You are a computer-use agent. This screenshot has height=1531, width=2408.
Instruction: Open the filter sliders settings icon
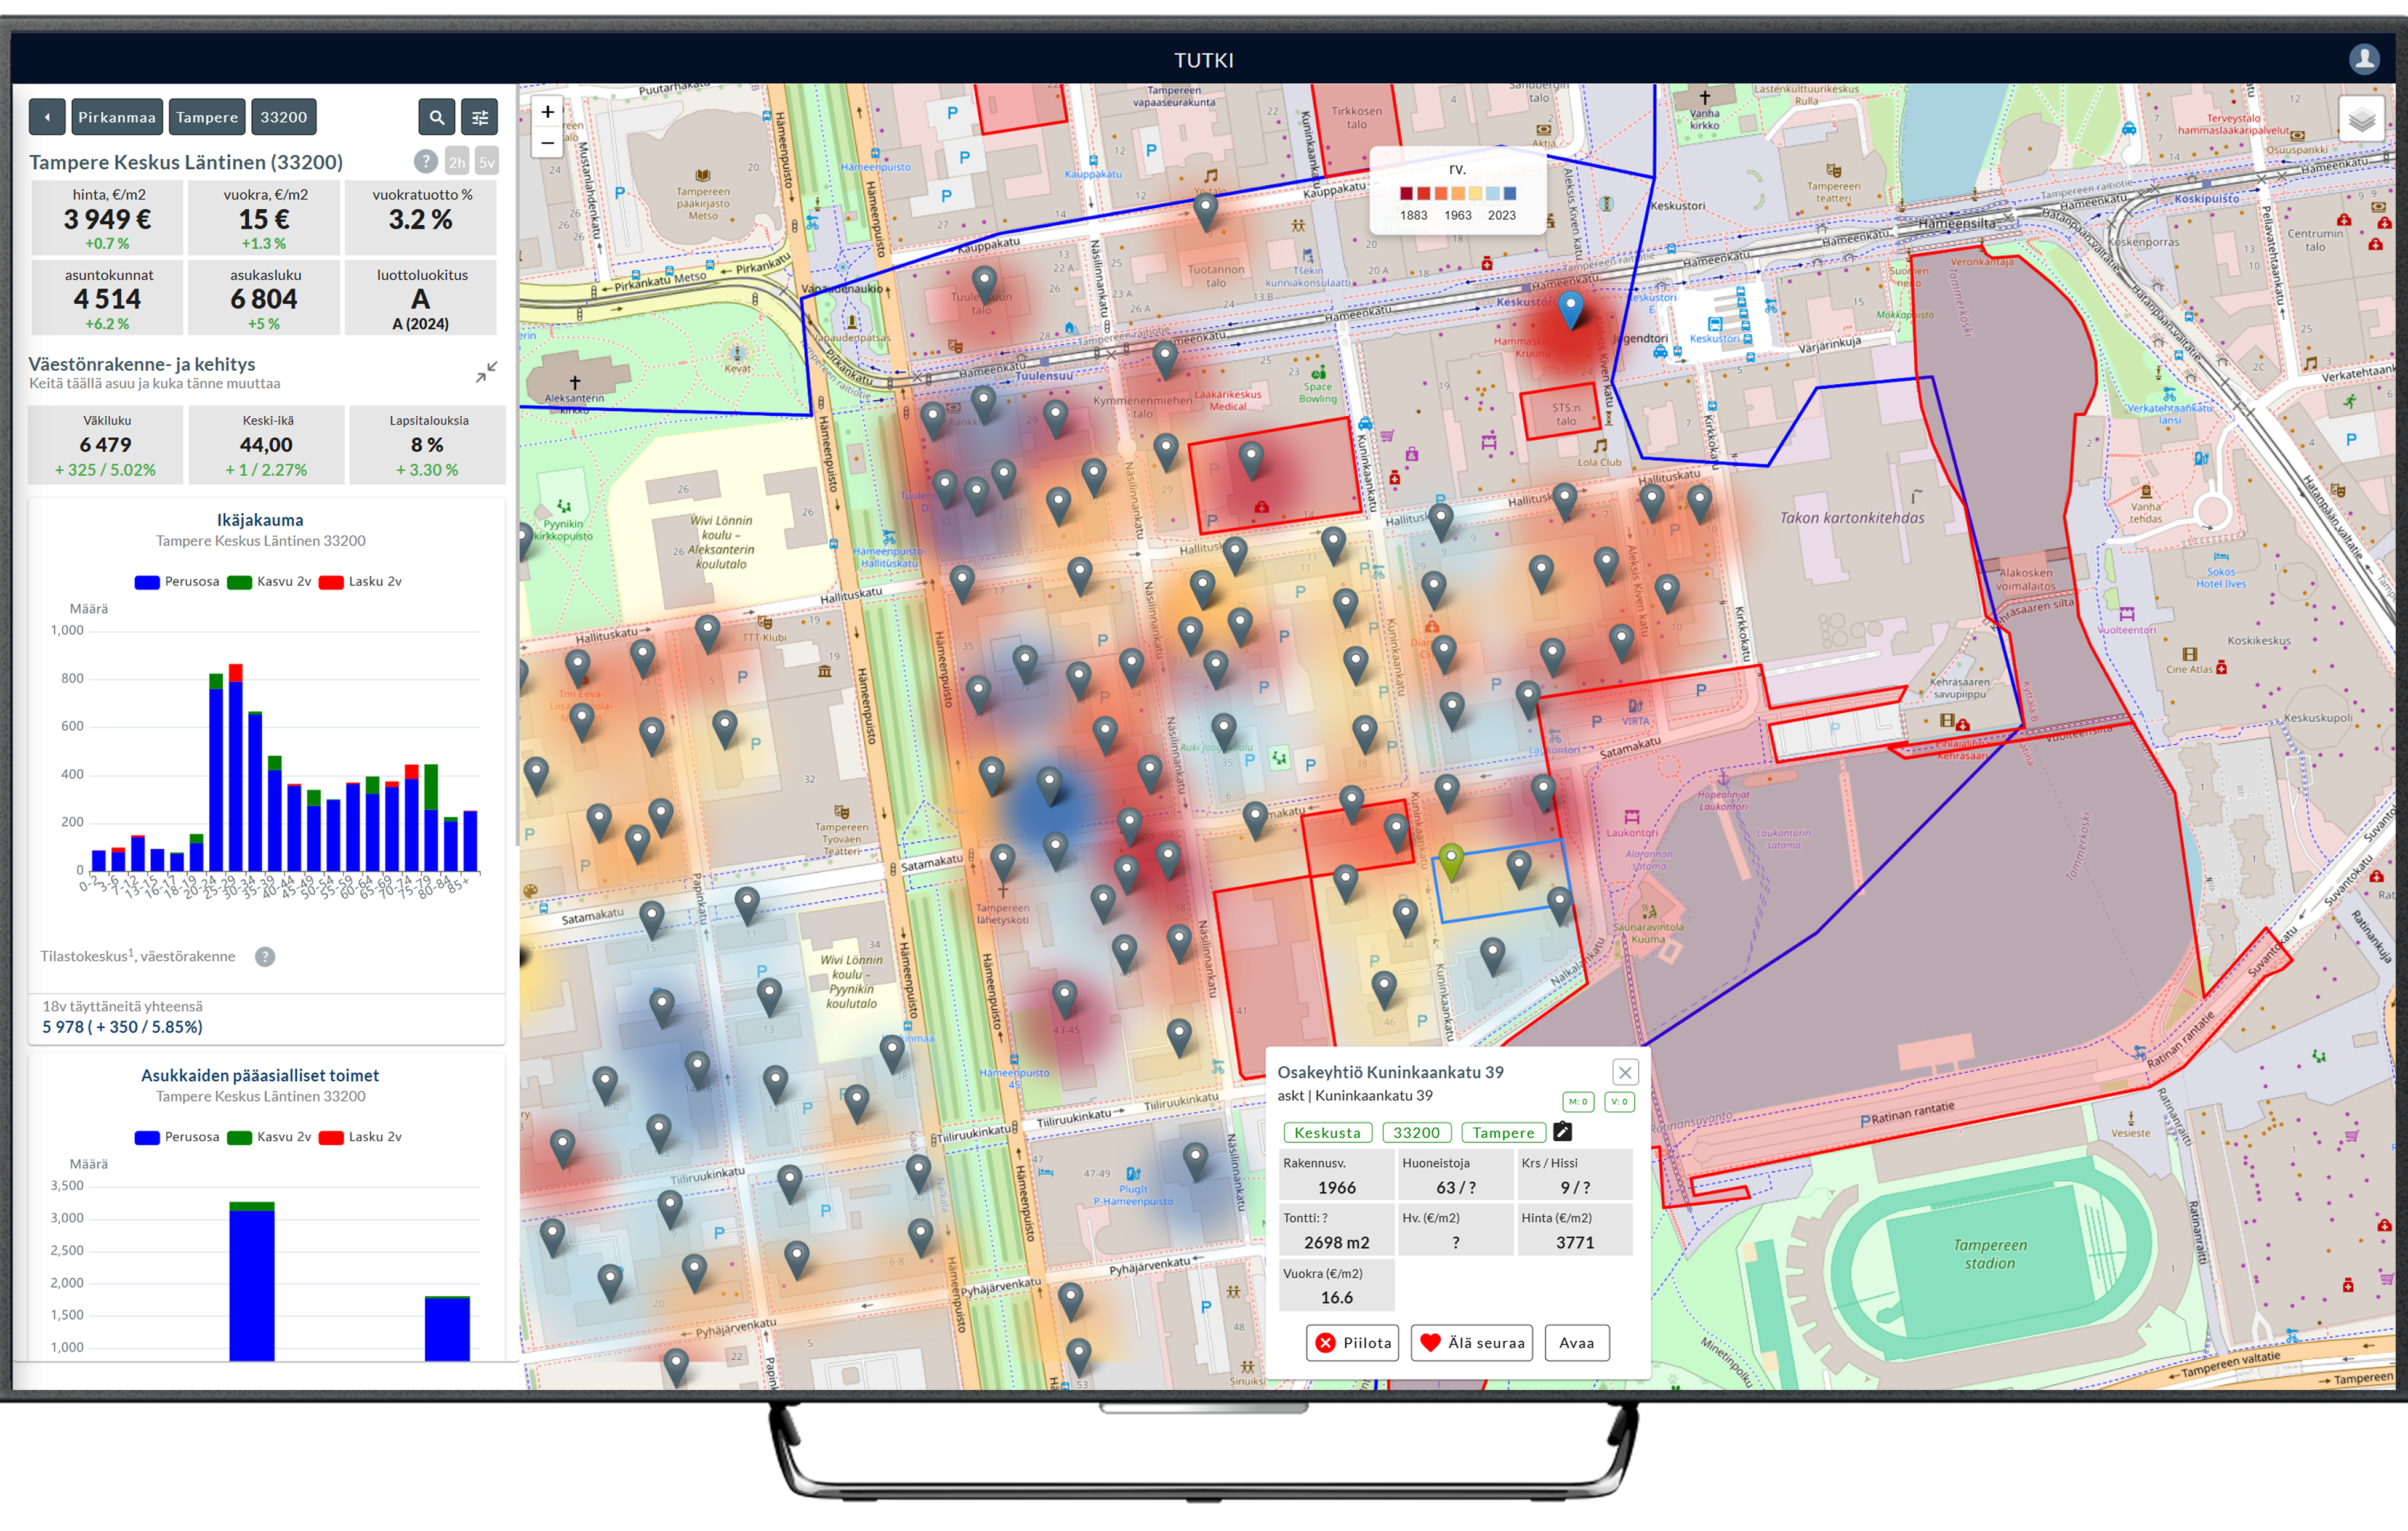(x=480, y=117)
